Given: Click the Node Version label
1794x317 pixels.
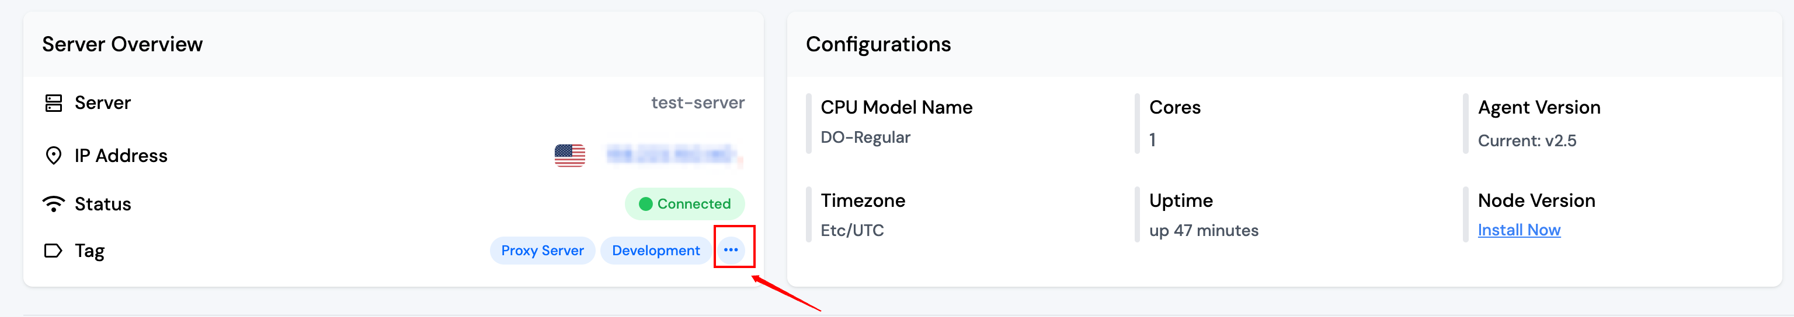Looking at the screenshot, I should pyautogui.click(x=1536, y=201).
